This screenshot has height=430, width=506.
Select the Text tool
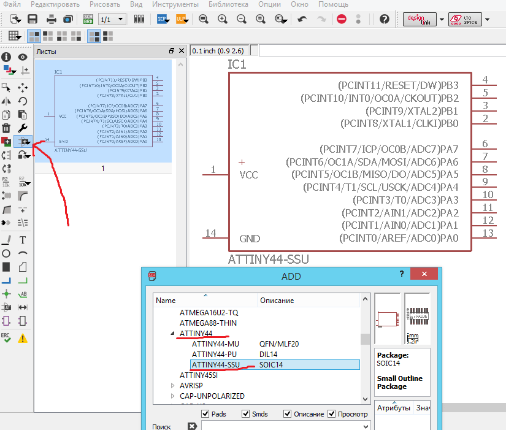tap(22, 240)
